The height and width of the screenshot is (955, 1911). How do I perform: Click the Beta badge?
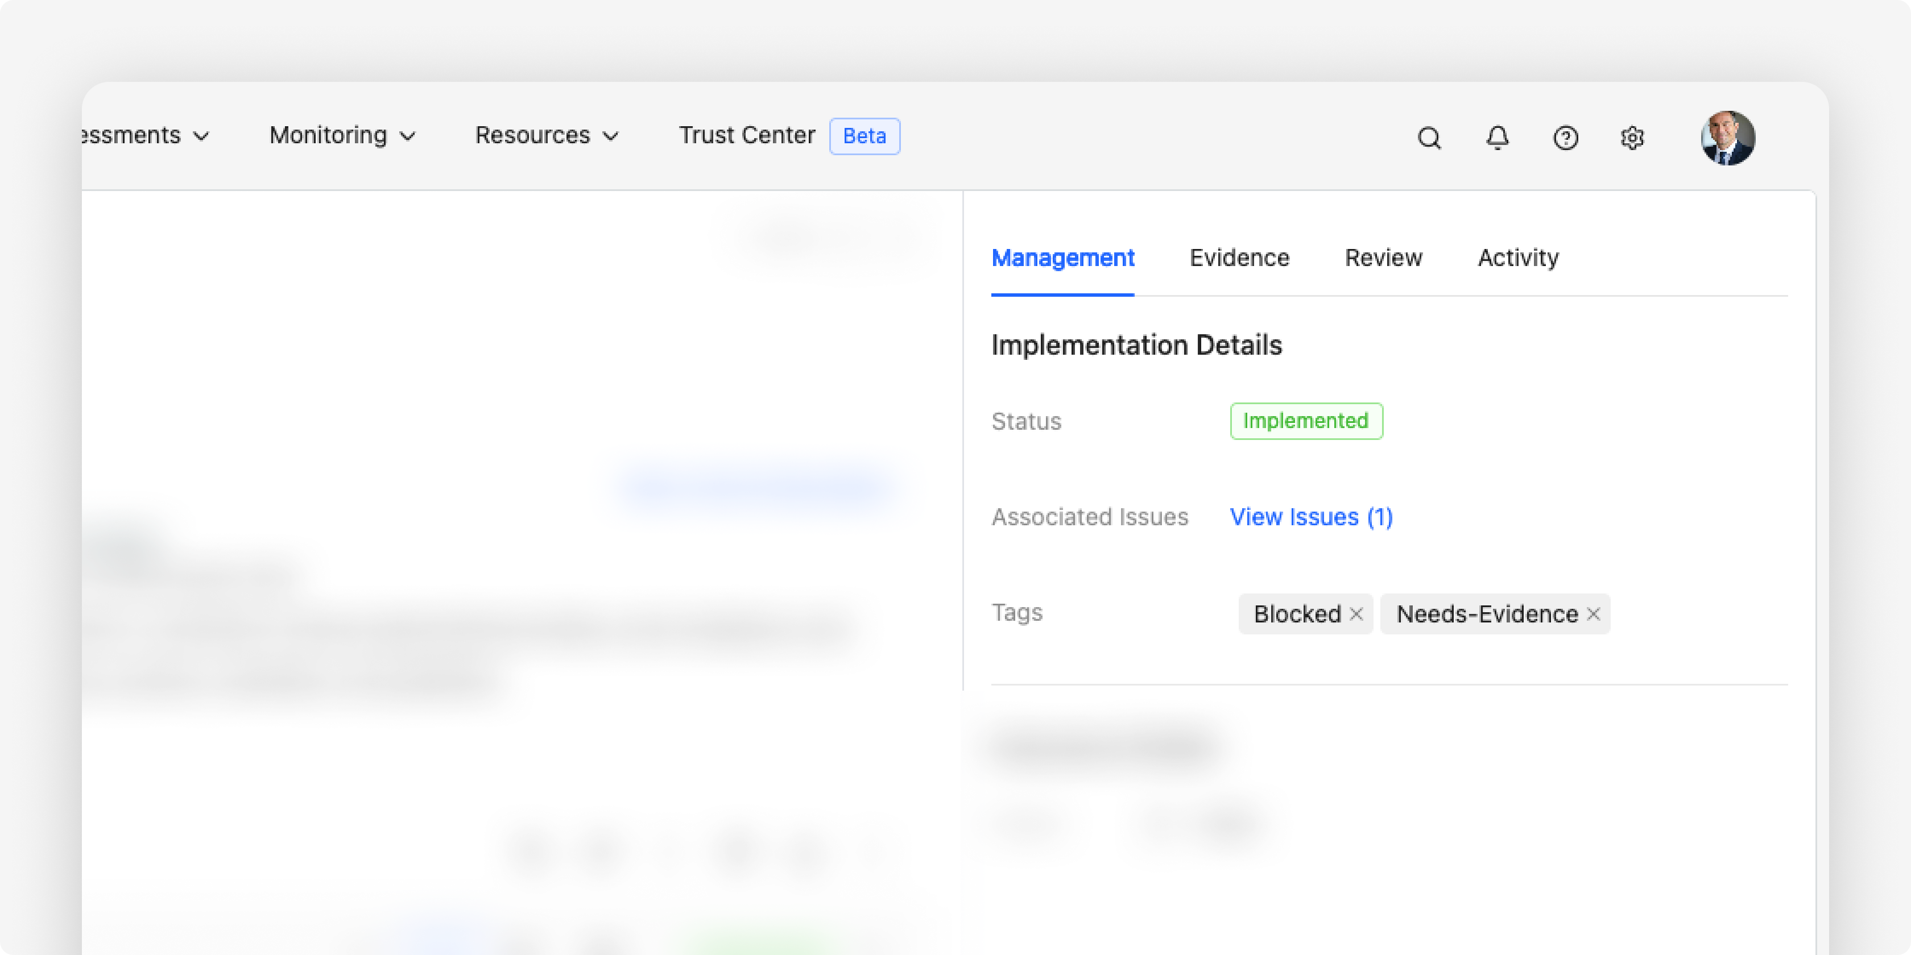864,136
